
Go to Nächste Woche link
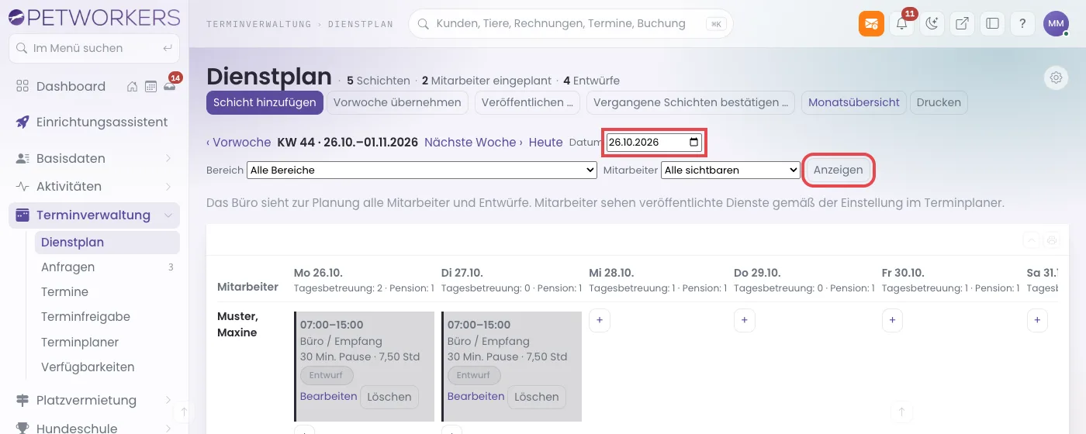click(x=473, y=143)
